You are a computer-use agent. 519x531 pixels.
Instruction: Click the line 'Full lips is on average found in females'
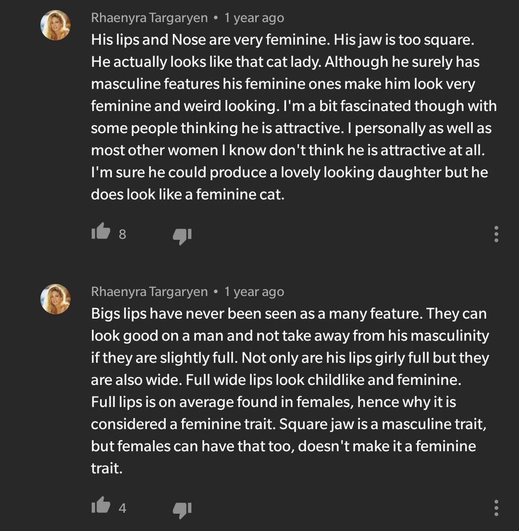(273, 402)
